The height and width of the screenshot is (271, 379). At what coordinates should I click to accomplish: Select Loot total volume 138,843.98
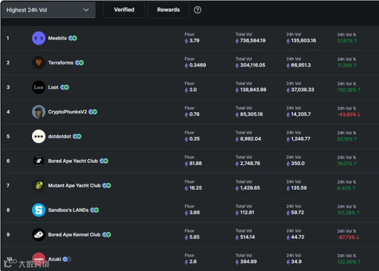pos(253,89)
